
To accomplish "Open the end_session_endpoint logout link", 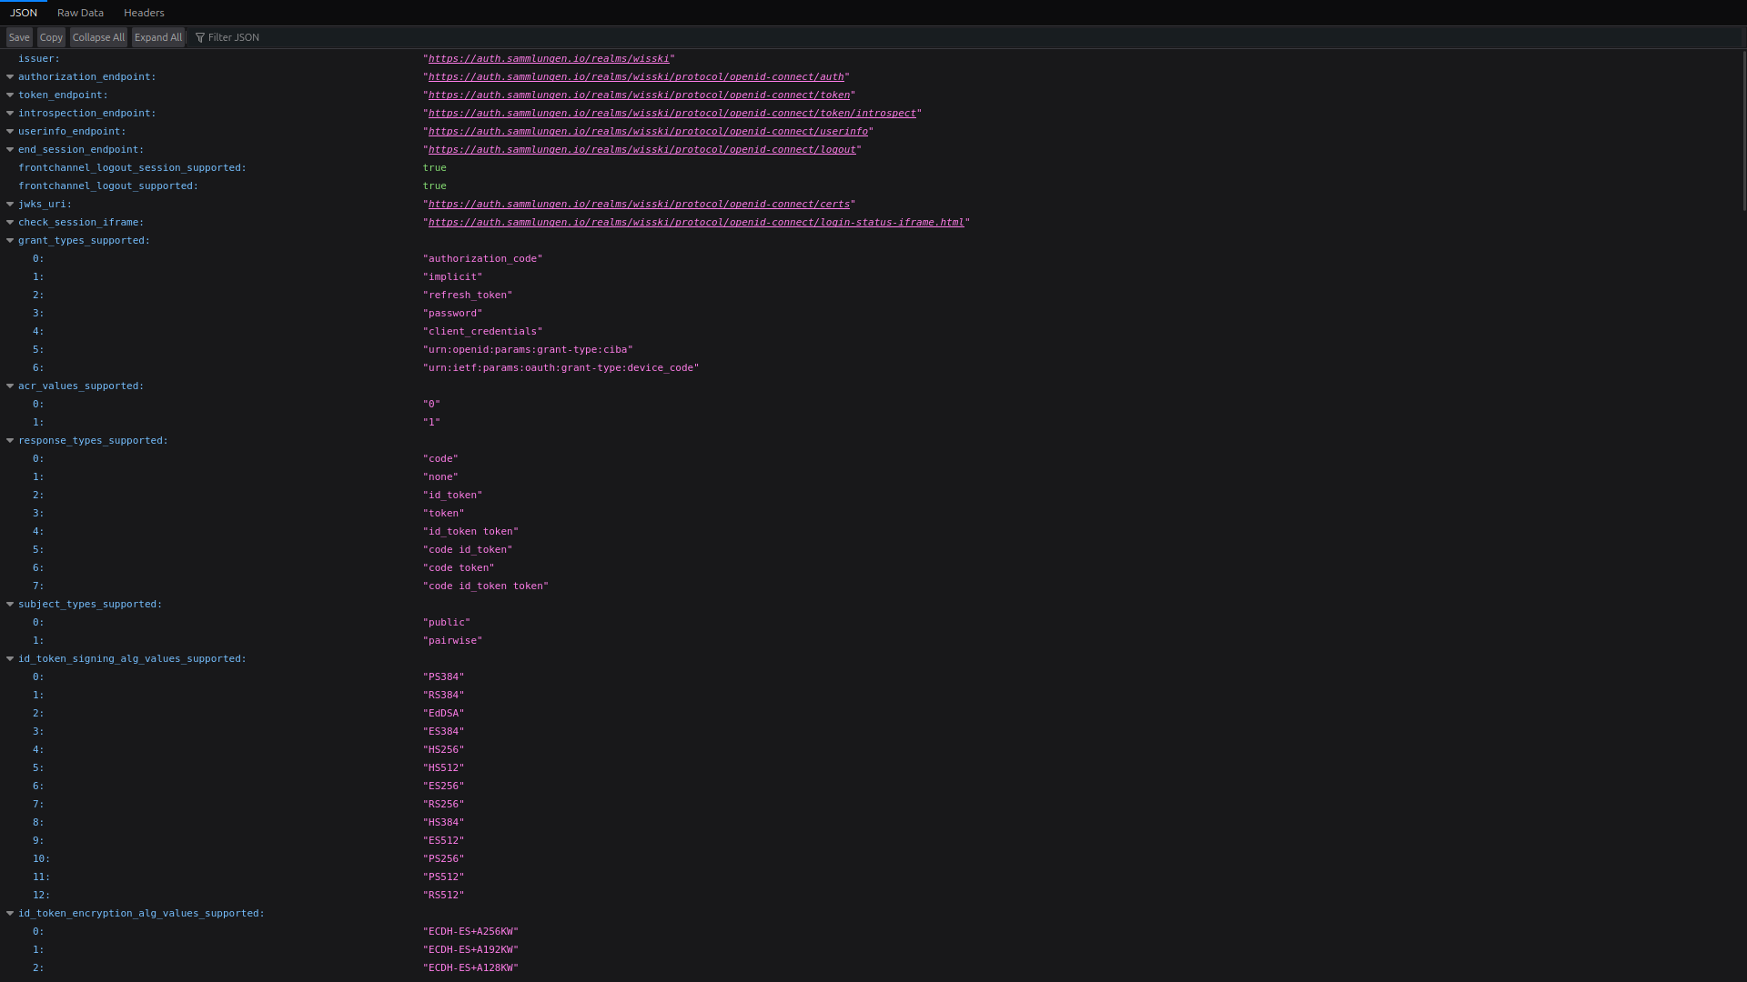I will tap(641, 149).
